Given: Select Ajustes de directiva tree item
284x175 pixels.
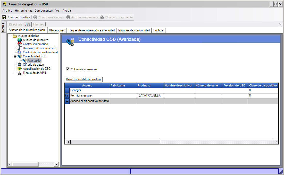Looking at the screenshot, I should point(36,40).
